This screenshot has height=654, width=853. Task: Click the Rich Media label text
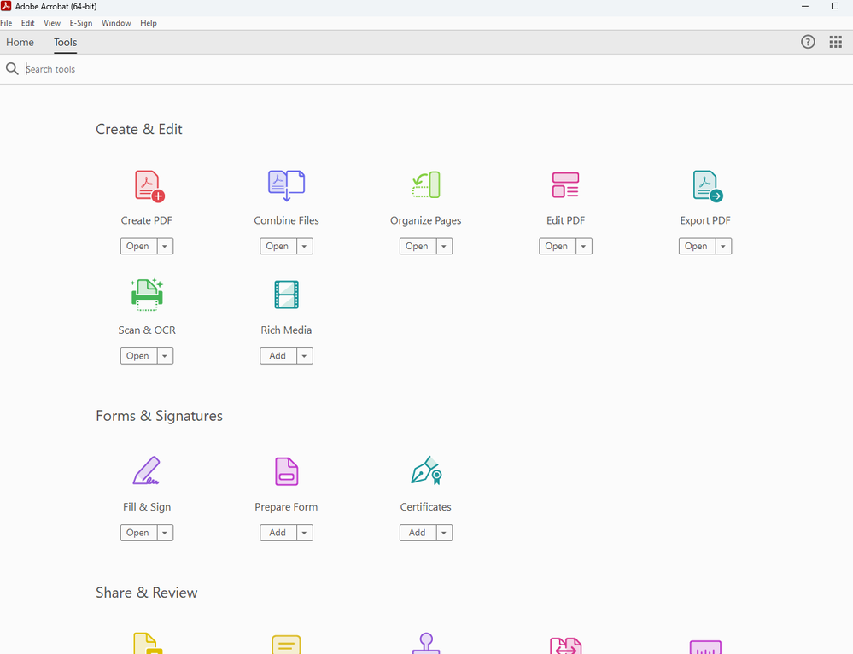(286, 330)
